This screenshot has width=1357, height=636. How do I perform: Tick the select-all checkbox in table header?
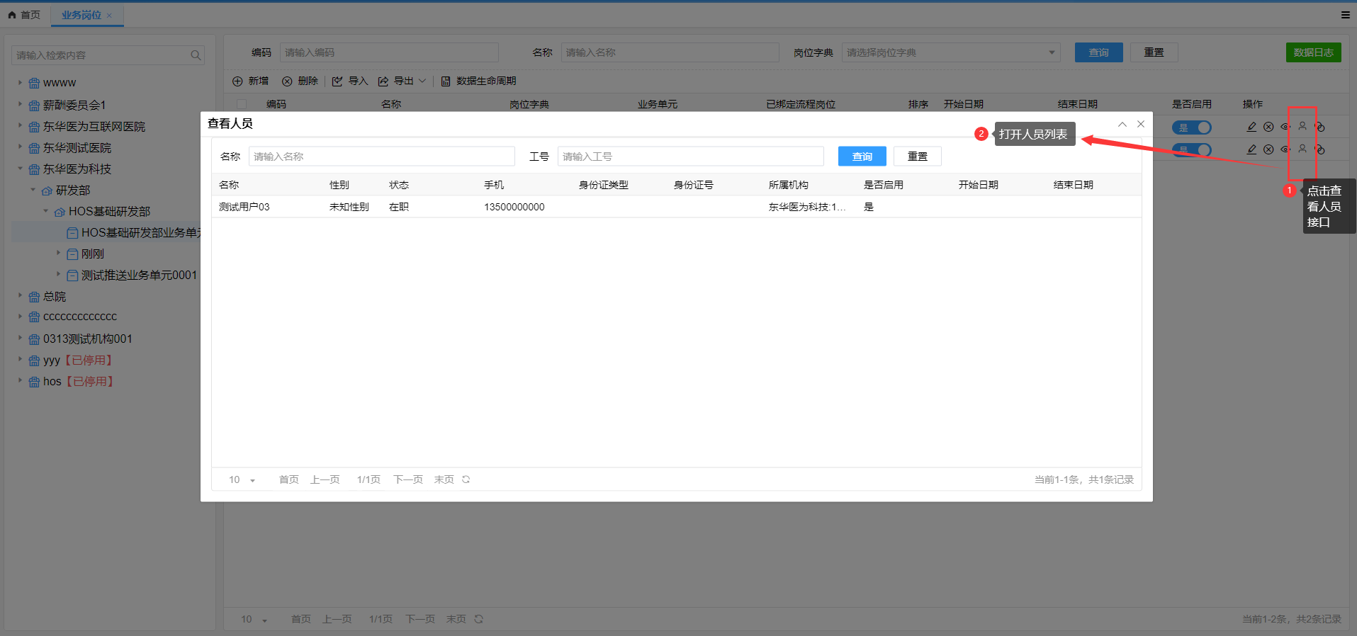(242, 104)
